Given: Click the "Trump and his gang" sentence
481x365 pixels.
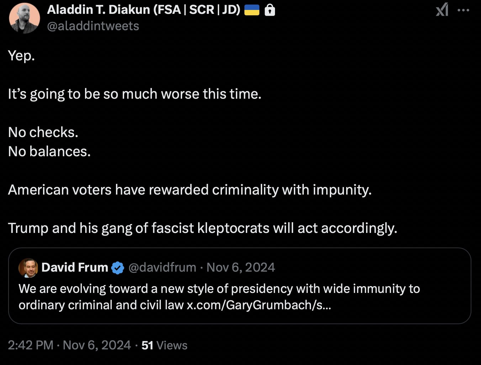Looking at the screenshot, I should pyautogui.click(x=202, y=228).
